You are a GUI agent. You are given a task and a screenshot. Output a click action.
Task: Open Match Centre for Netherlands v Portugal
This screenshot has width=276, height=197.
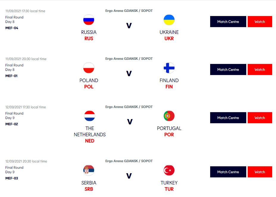[x=228, y=118]
